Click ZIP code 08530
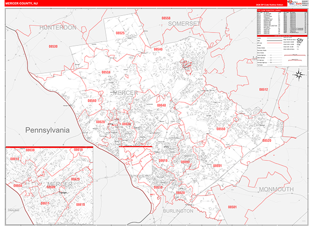Screen dimensions: 310x226 [x=53, y=46]
